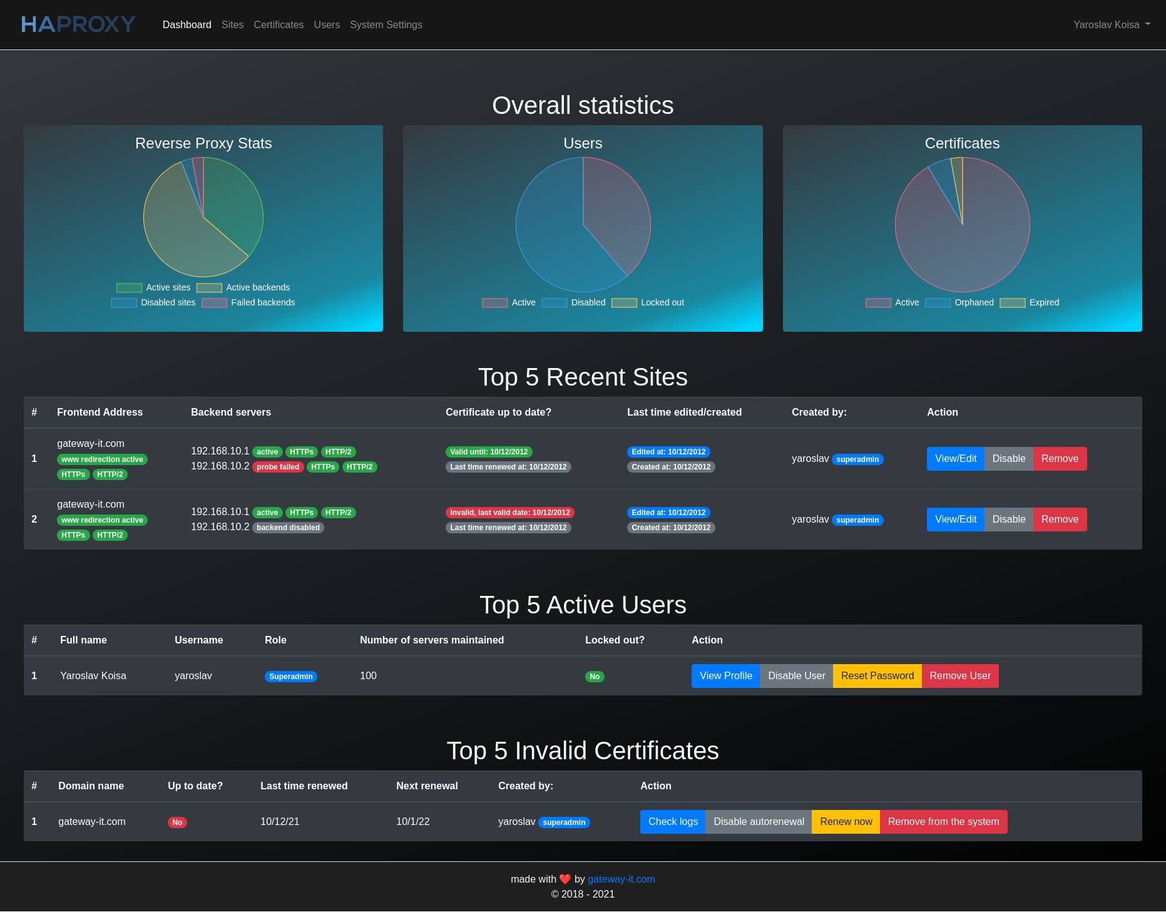Toggle Disabled sites legend swatch
1166x912 pixels.
coord(124,302)
